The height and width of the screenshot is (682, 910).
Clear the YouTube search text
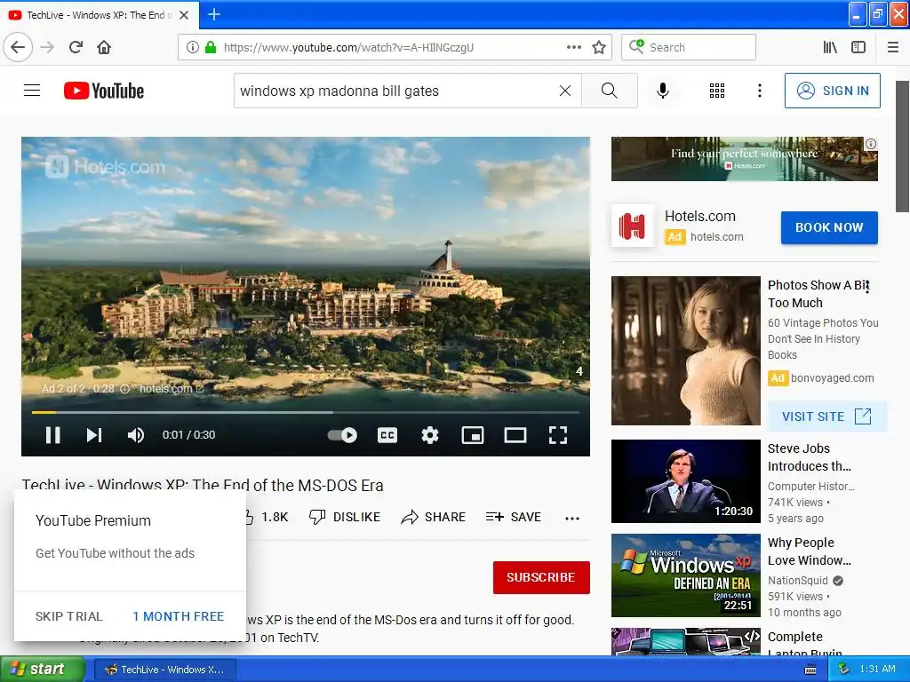(564, 91)
